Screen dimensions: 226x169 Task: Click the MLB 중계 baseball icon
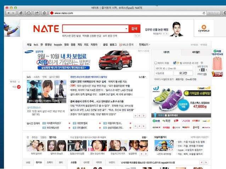point(120,45)
